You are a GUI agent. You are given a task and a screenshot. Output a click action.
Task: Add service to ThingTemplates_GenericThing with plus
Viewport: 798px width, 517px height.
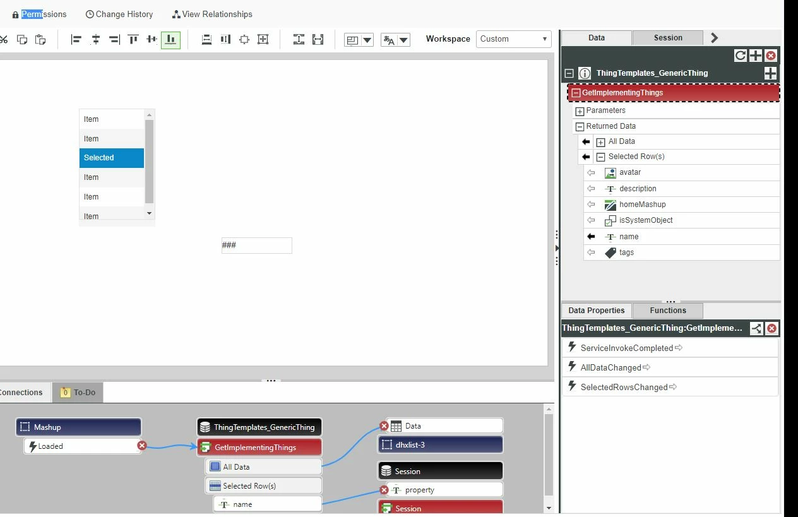770,73
